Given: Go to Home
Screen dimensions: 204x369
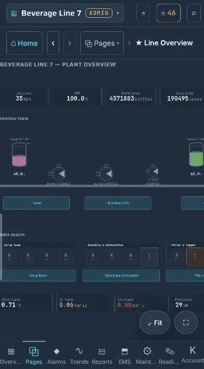Looking at the screenshot, I should click(24, 43).
